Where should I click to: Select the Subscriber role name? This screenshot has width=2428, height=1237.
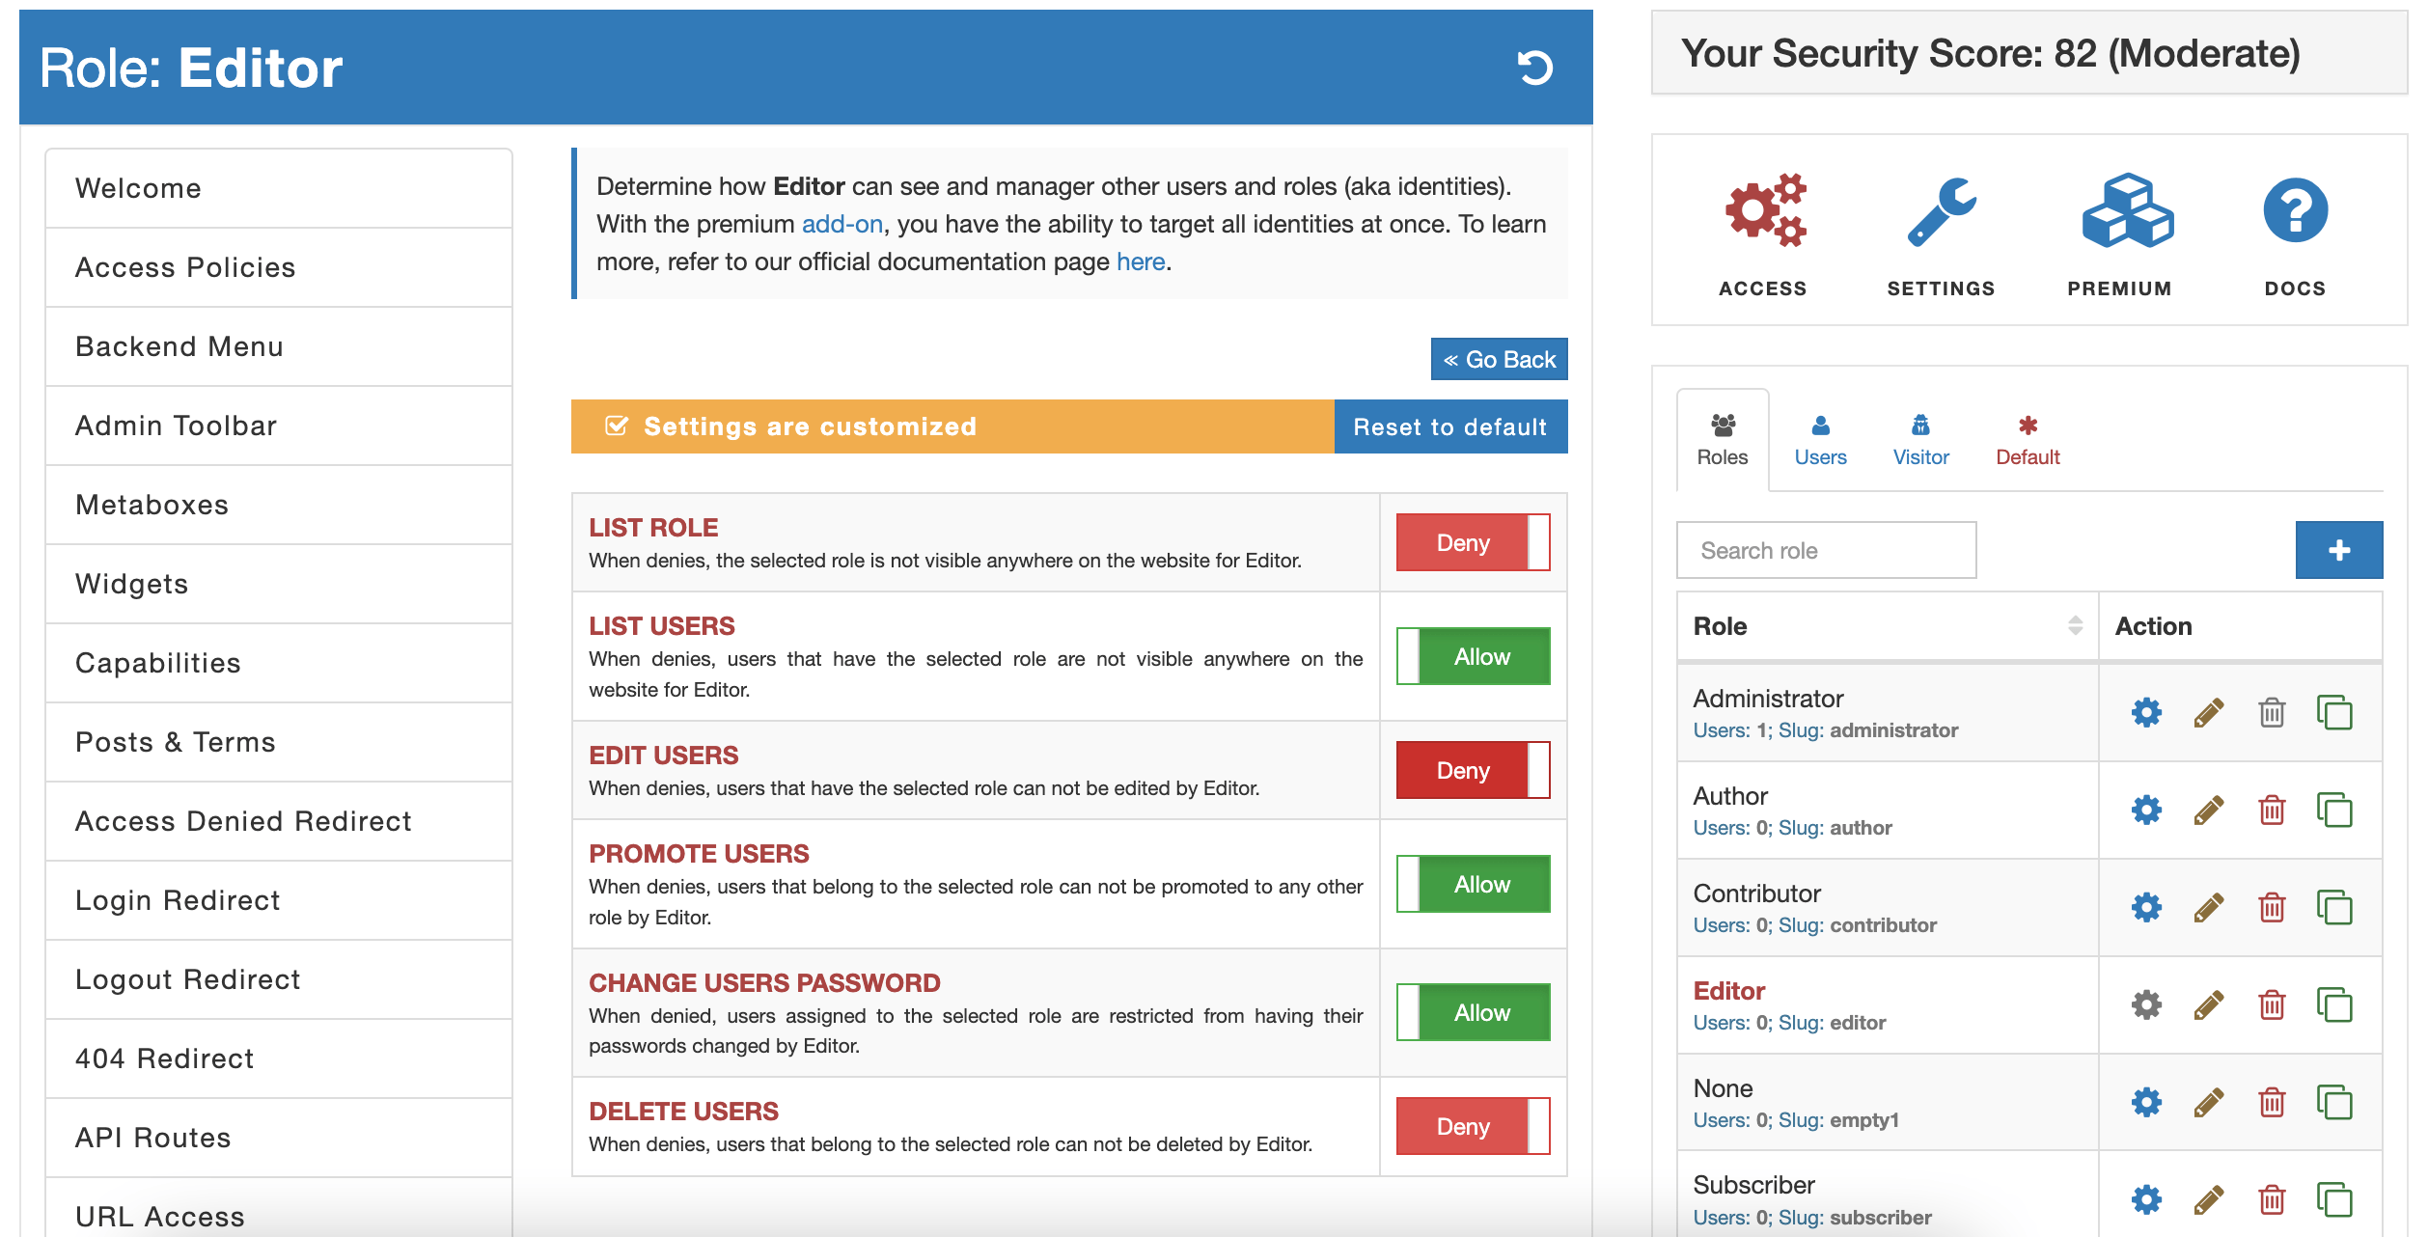[1753, 1185]
